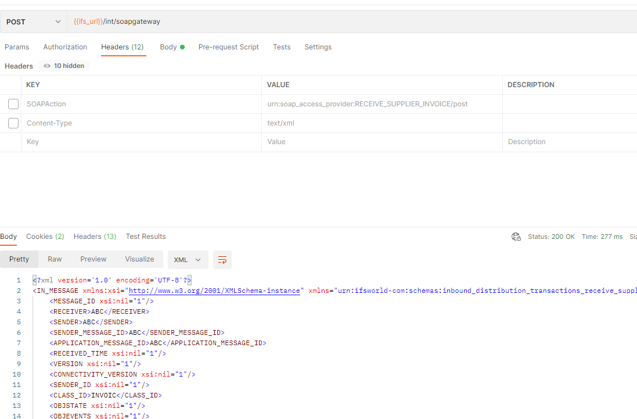This screenshot has width=637, height=419.
Task: Click the CLASS_ID INVOIC line in response
Action: tap(106, 395)
